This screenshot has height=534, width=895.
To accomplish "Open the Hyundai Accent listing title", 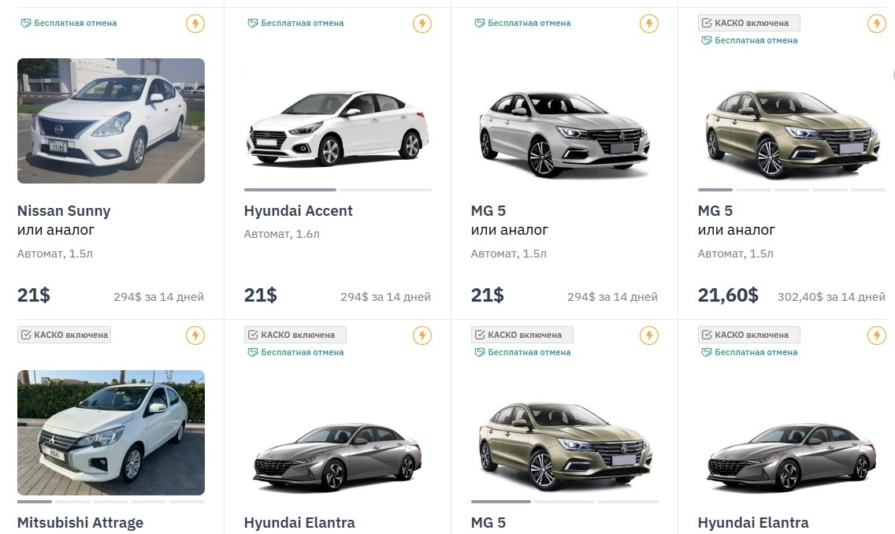I will point(298,211).
